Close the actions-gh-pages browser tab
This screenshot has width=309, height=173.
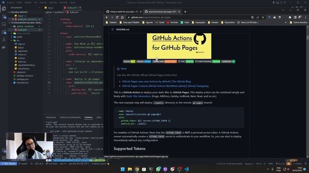click(179, 12)
